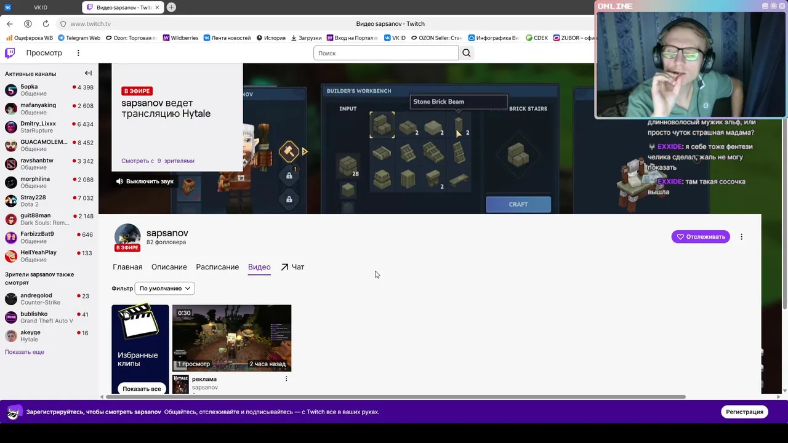Open bublishko channel avatar
Screen dimensions: 788x443
click(x=11, y=317)
